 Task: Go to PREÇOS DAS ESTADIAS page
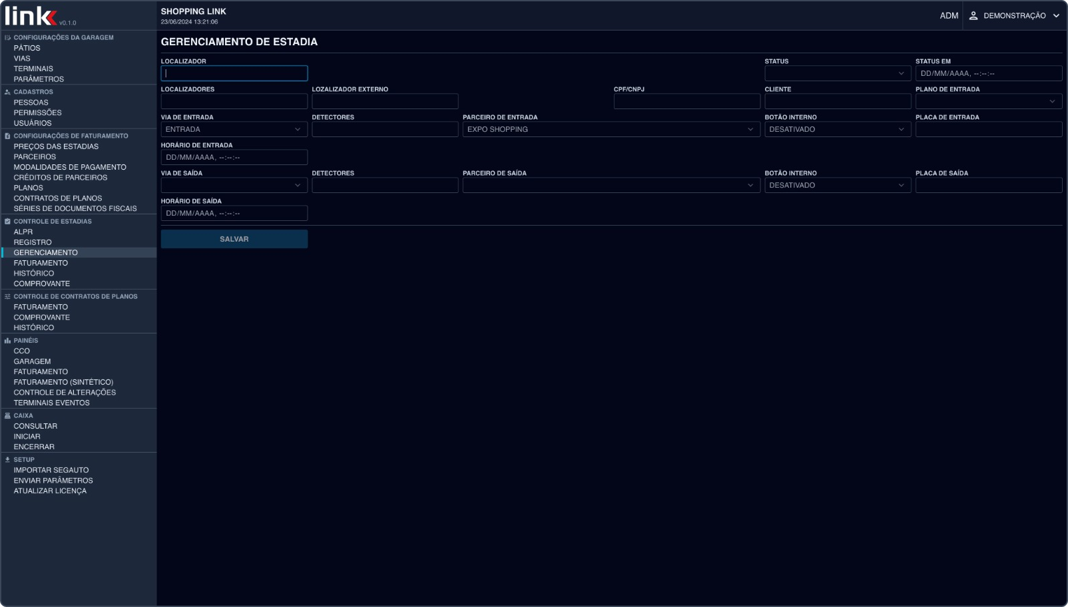56,146
